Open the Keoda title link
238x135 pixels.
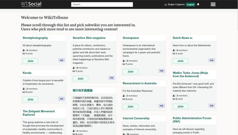[x=27, y=73]
